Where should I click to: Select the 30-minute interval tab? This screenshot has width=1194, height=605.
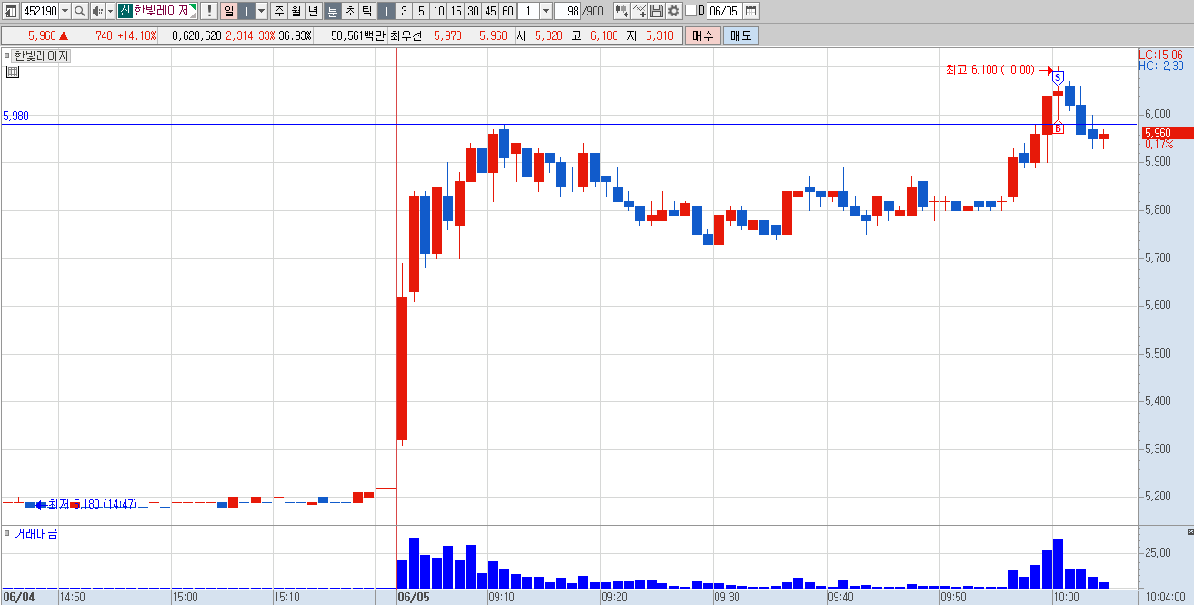coord(473,11)
